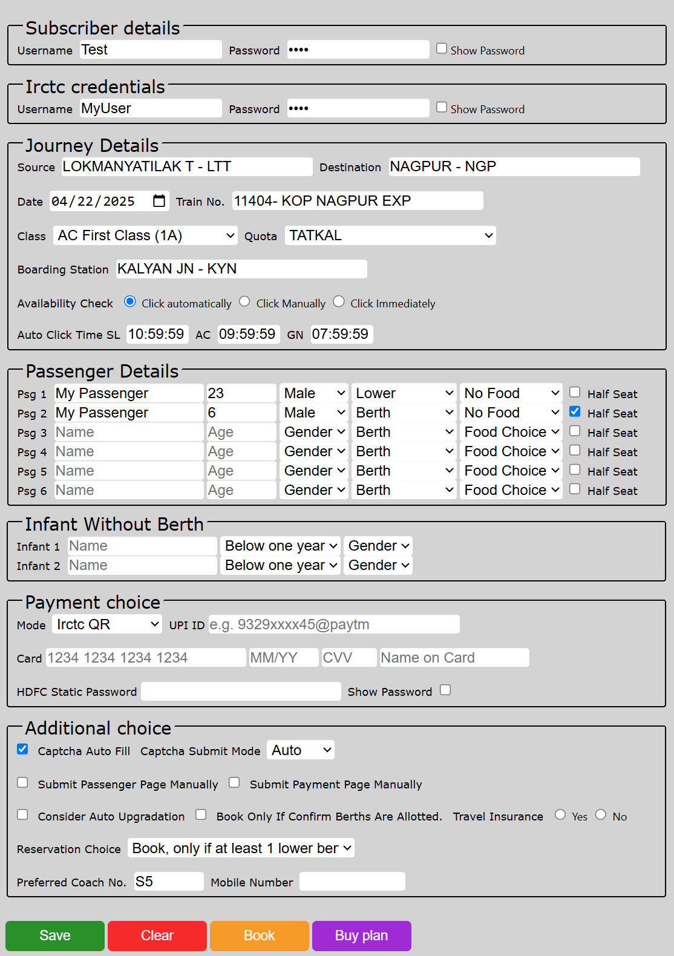Open Reservation Choice dropdown
This screenshot has height=956, width=674.
pyautogui.click(x=241, y=848)
